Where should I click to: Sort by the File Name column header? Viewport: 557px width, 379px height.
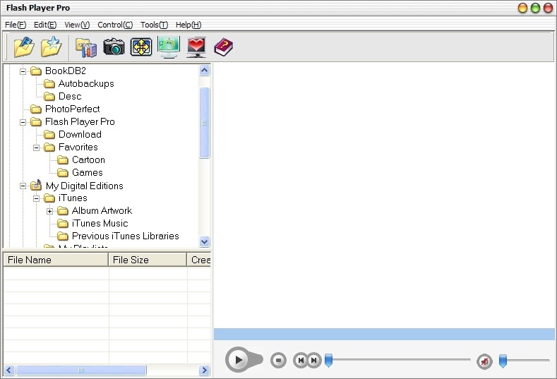click(55, 260)
